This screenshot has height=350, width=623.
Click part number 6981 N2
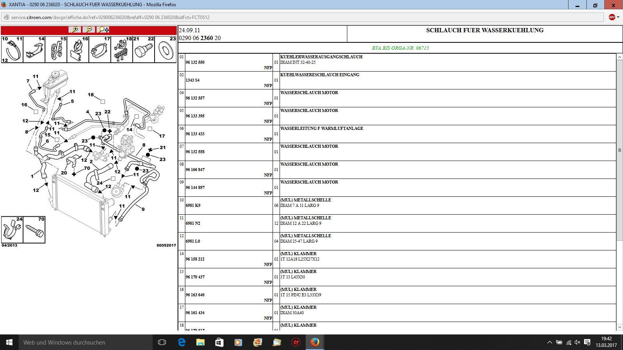[x=193, y=223]
